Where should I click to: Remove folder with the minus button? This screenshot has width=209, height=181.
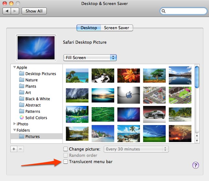pyautogui.click(x=21, y=149)
